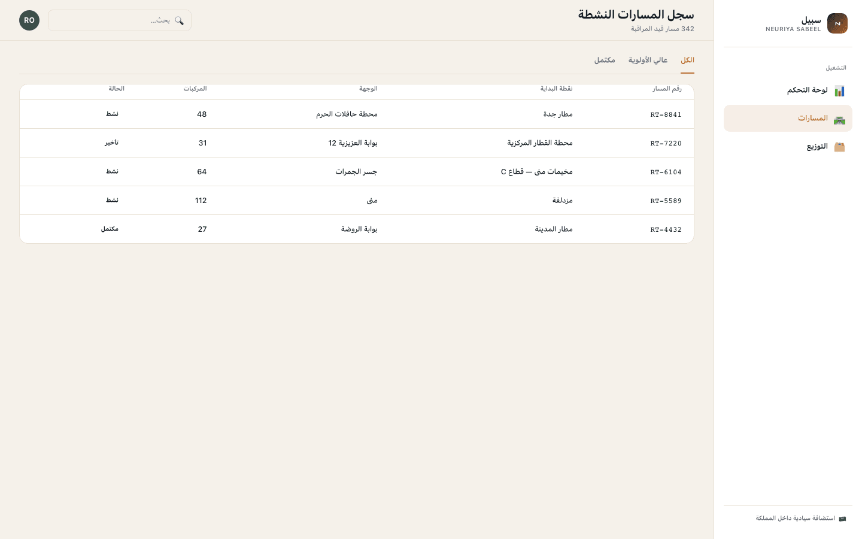Open the RO user avatar
The height and width of the screenshot is (539, 862).
tap(29, 20)
